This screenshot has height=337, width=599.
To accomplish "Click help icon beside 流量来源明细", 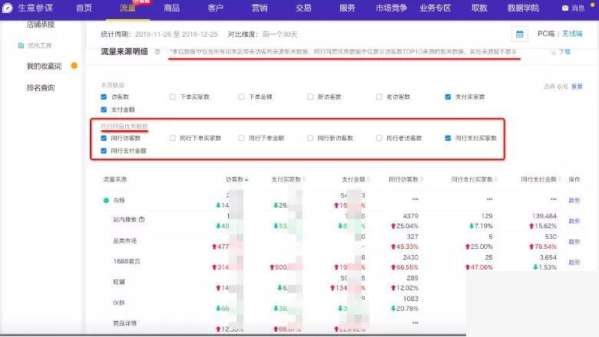I will (157, 52).
